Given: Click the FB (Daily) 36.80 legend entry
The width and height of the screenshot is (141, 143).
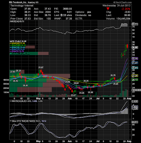Looking at the screenshot, I should (x=18, y=41).
